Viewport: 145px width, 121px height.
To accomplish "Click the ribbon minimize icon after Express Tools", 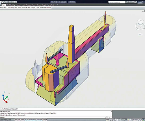I will 57,5.
